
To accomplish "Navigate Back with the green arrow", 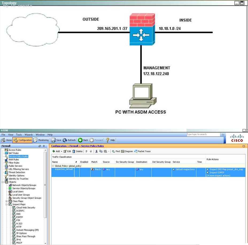I will click(83, 140).
